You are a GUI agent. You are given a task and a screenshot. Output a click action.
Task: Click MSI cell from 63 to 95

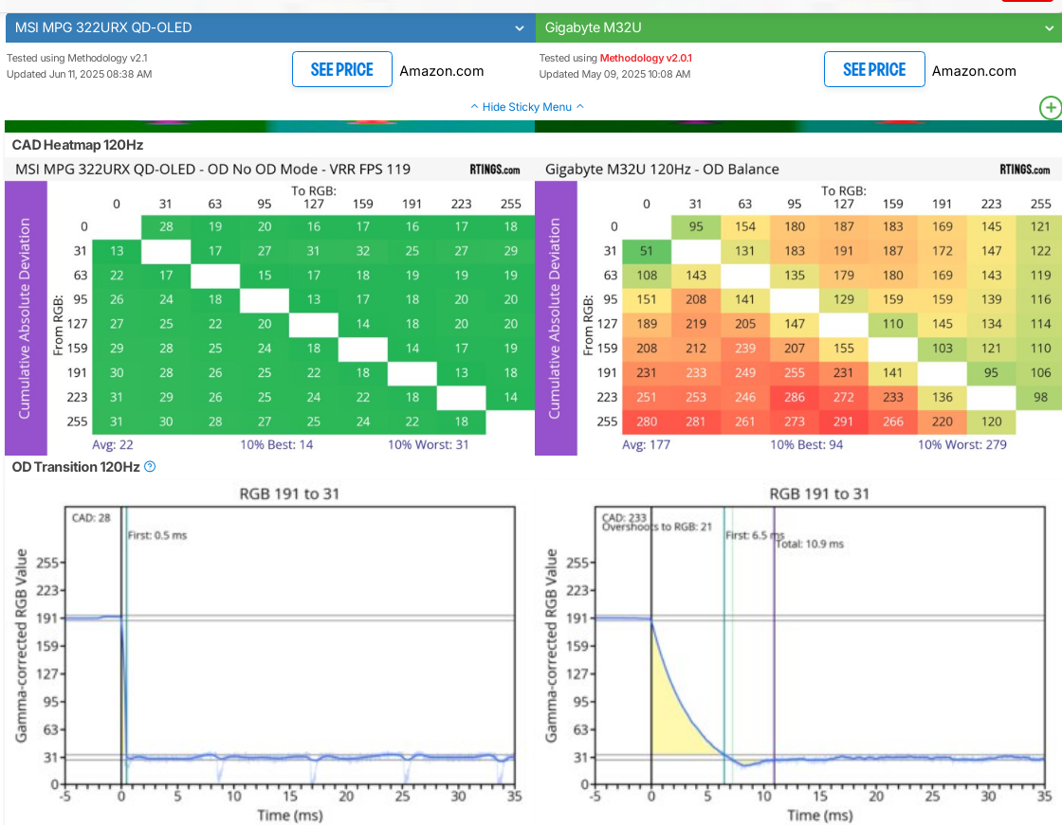pyautogui.click(x=265, y=276)
